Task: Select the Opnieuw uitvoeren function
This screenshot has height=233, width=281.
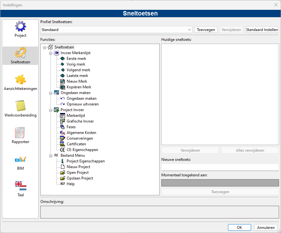Action: click(x=83, y=104)
